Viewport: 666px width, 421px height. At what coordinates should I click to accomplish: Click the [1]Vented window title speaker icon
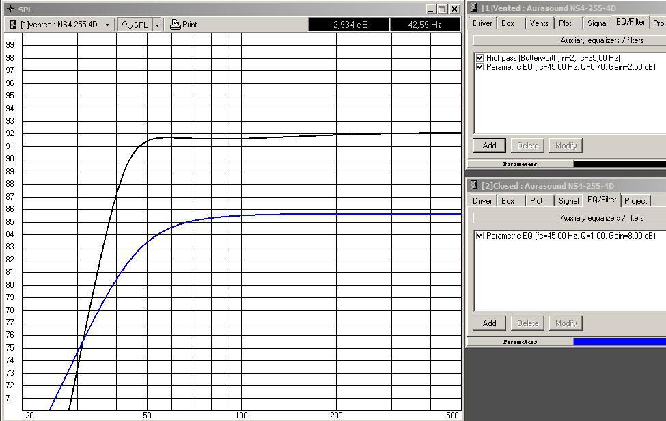[x=473, y=8]
